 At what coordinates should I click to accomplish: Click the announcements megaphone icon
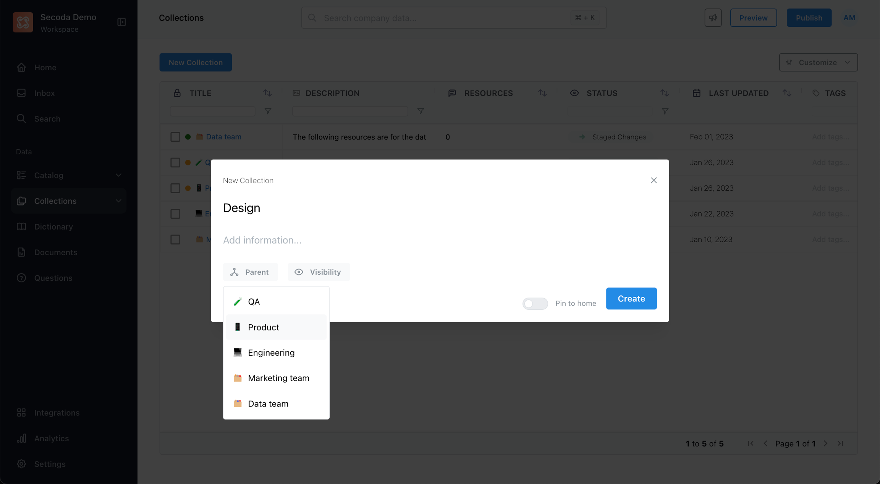pyautogui.click(x=713, y=18)
